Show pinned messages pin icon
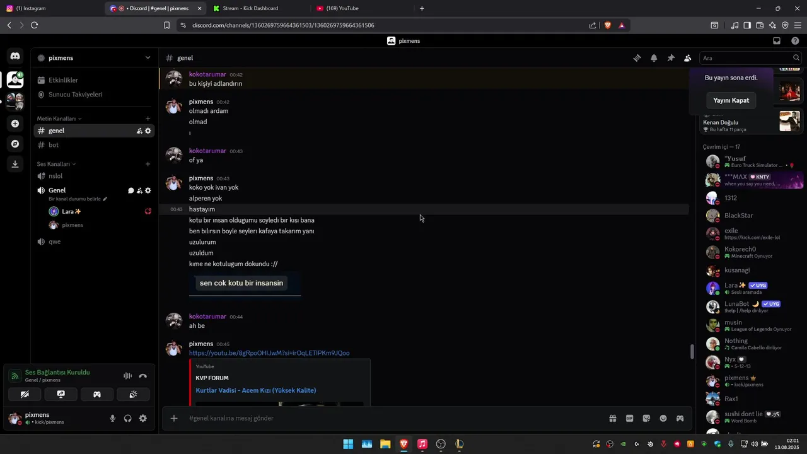 coord(671,58)
